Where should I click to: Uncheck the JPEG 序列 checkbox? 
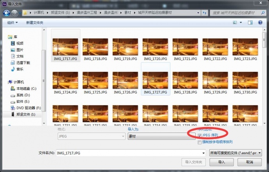(x=200, y=135)
